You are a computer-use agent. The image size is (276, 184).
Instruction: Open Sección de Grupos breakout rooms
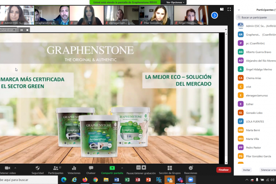(x=170, y=168)
